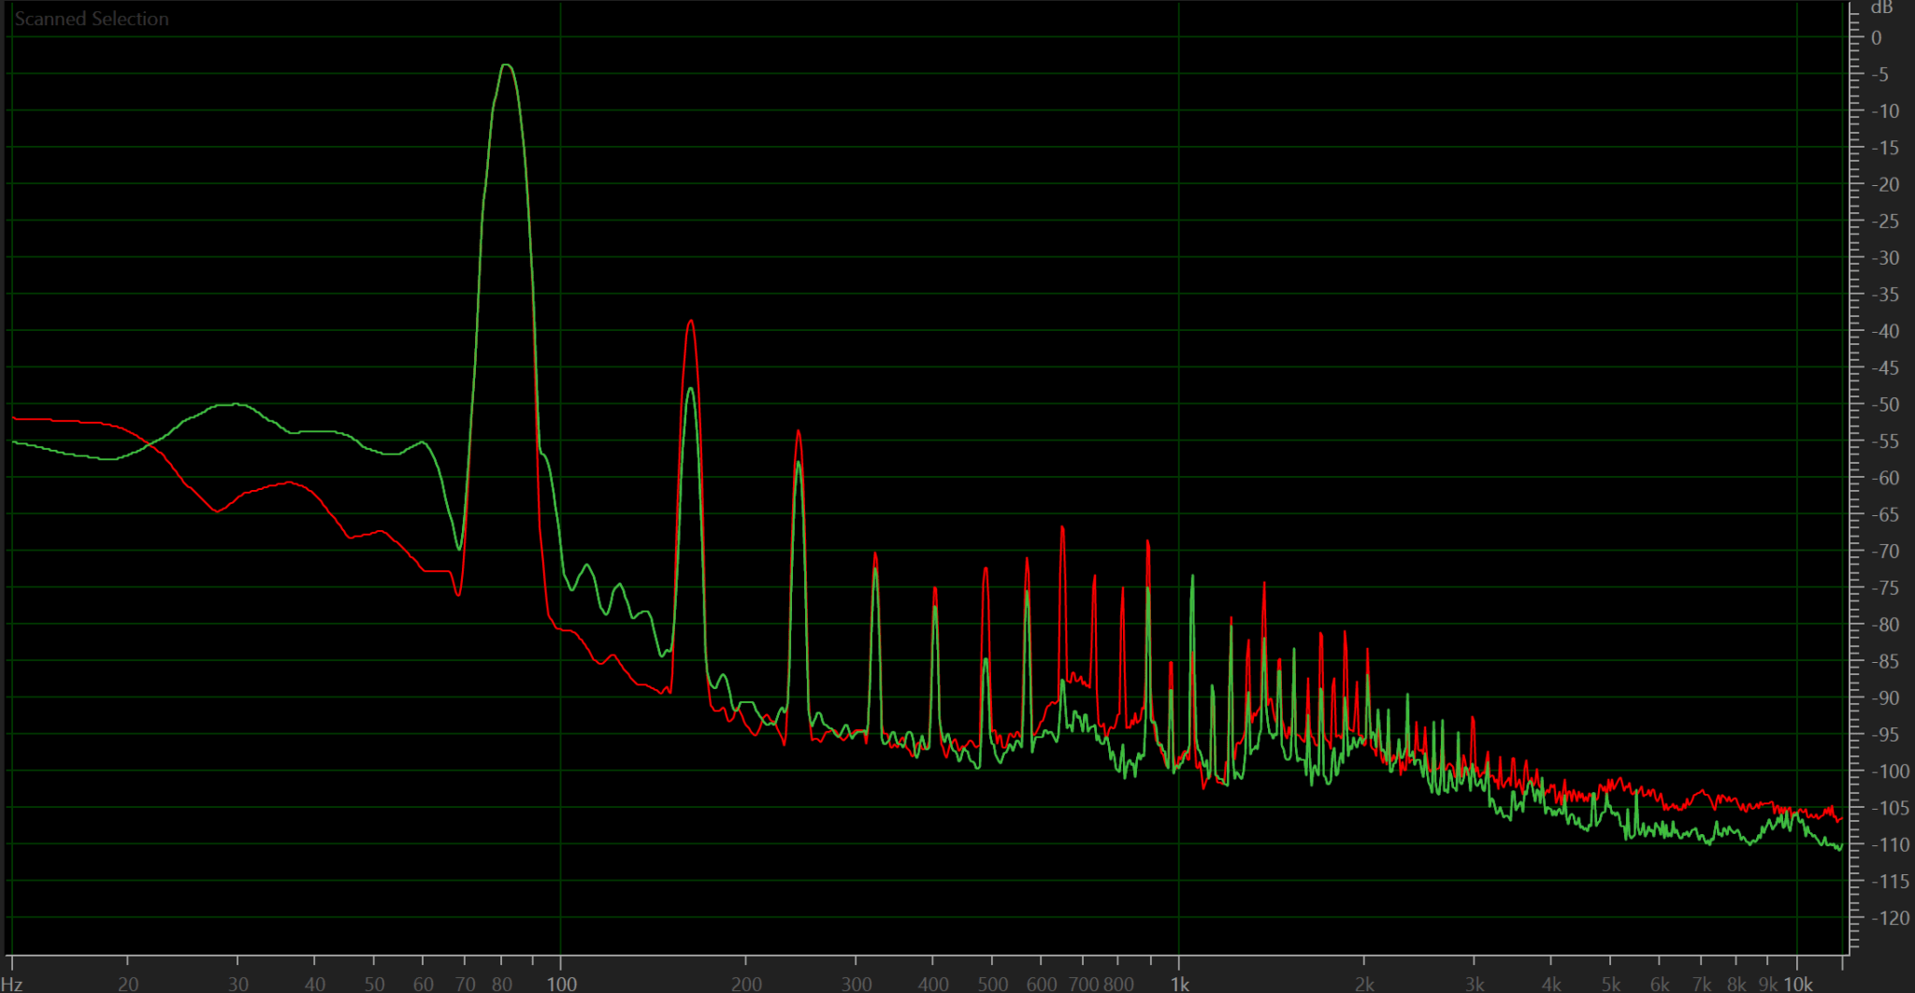
Task: Click the -60 label on the dB scale
Action: pos(1885,478)
